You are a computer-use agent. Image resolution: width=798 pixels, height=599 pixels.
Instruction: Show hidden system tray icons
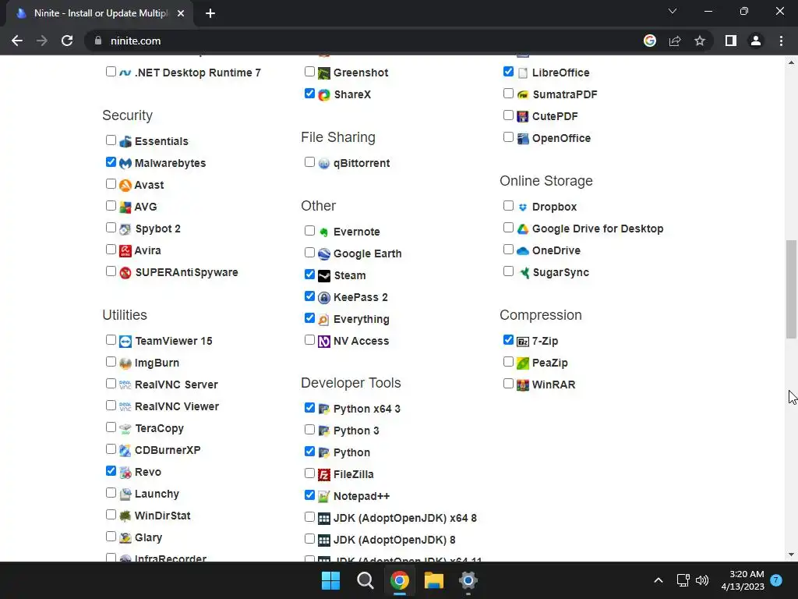click(x=658, y=580)
